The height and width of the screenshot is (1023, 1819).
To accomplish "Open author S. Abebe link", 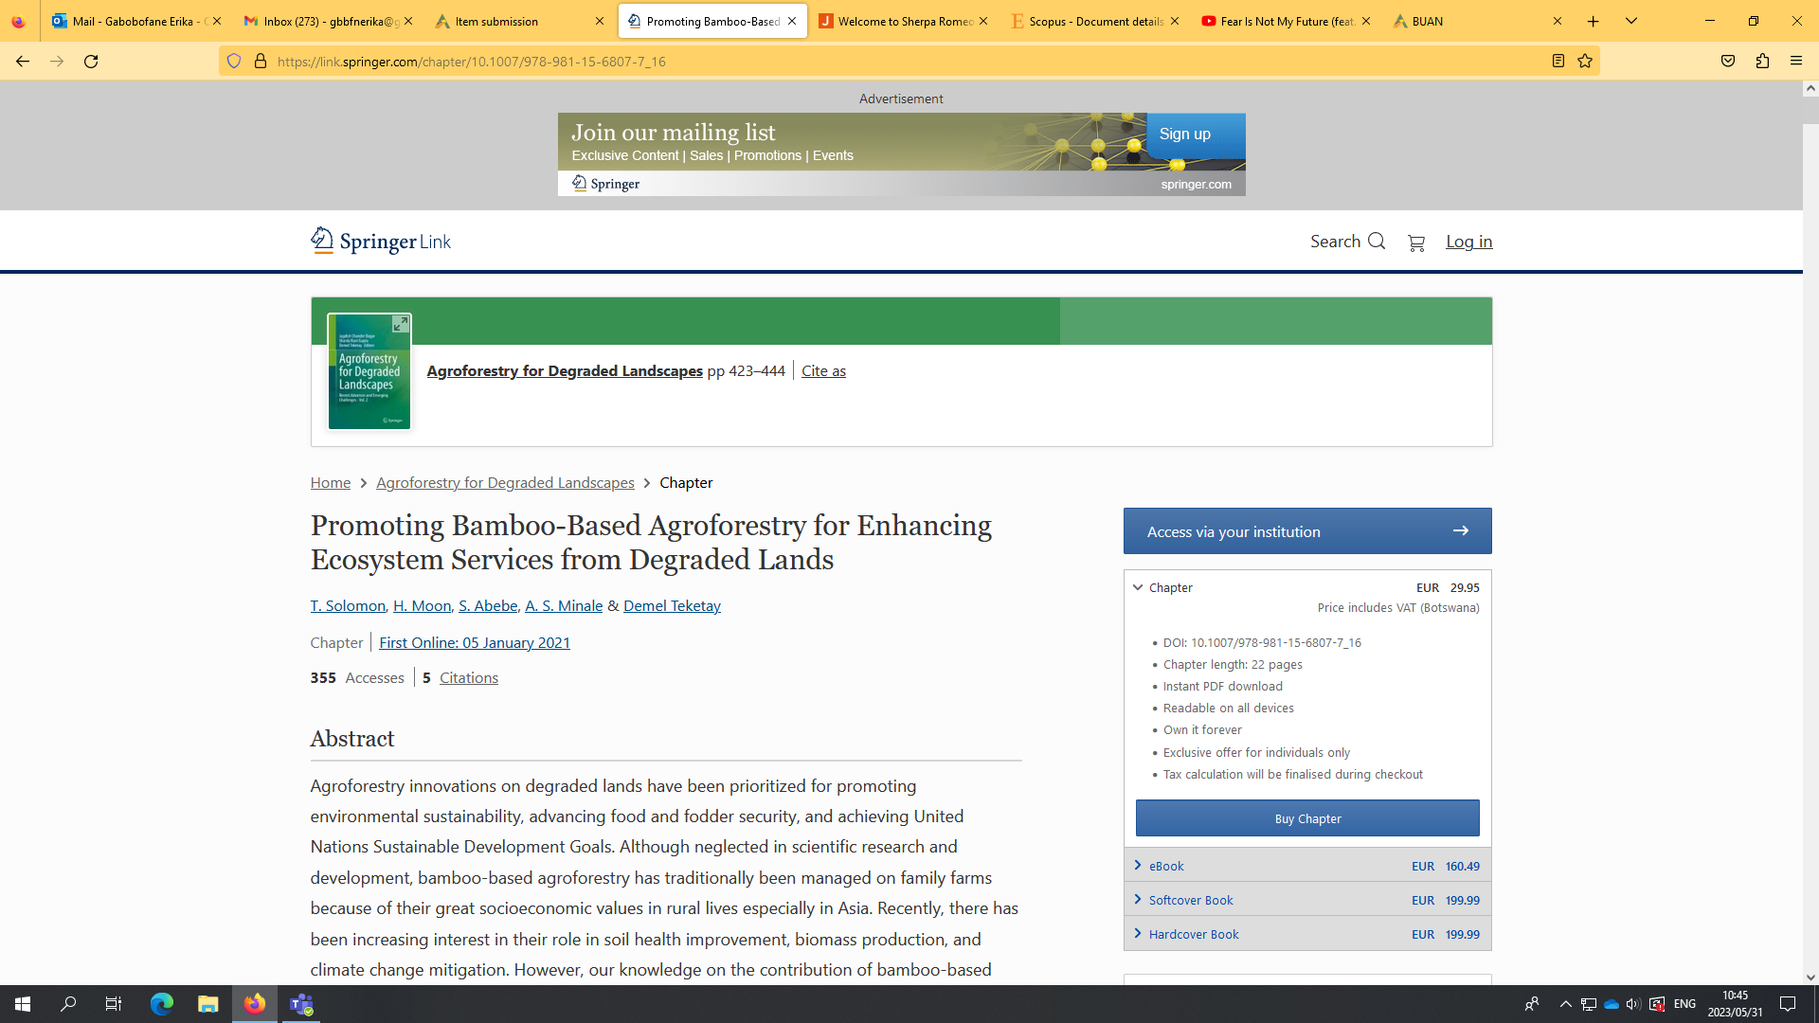I will (x=488, y=606).
